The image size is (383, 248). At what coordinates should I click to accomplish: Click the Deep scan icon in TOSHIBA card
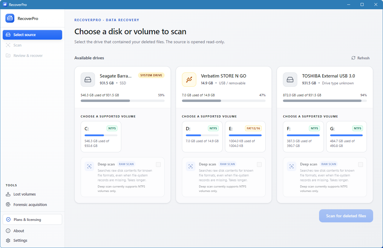[292, 166]
